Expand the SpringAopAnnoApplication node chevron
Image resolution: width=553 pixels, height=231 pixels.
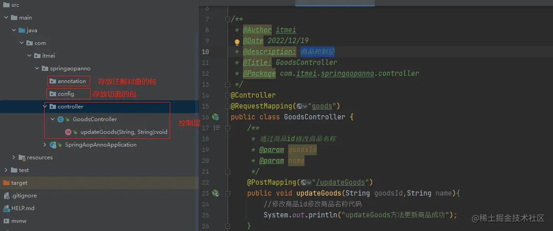45,145
